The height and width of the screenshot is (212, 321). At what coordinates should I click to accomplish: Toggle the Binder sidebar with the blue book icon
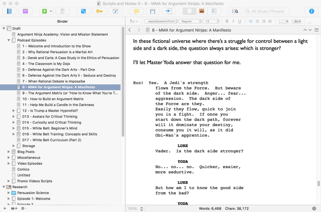(9, 11)
